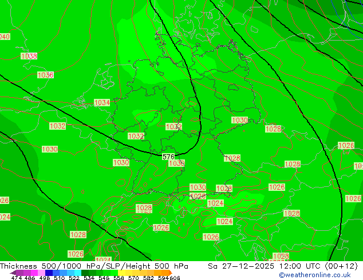Click the 582 legend scale value
The width and height of the screenshot is (363, 280).
click(x=148, y=278)
